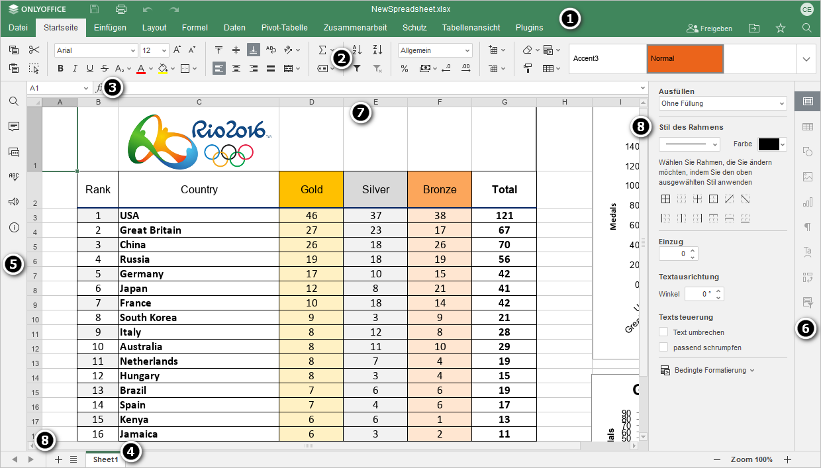Switch to the Pivot-Tabelle tab
Screen dimensions: 821x468
[x=284, y=28]
